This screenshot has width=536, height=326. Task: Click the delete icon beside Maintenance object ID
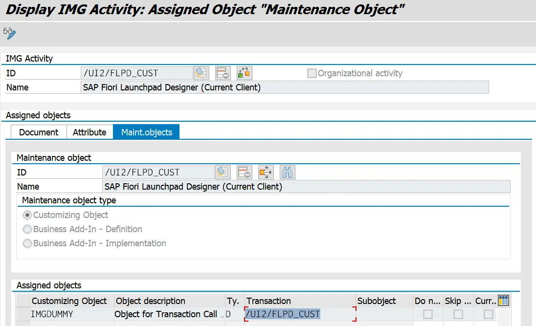pyautogui.click(x=245, y=172)
